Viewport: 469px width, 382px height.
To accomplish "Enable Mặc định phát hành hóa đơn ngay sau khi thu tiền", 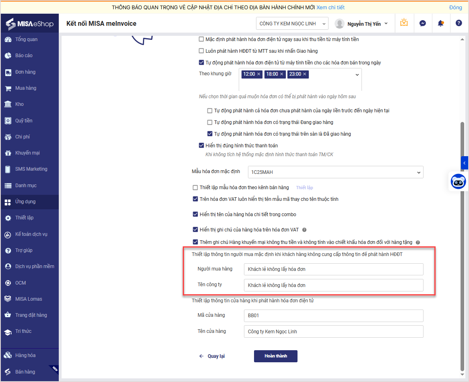I will [x=201, y=39].
